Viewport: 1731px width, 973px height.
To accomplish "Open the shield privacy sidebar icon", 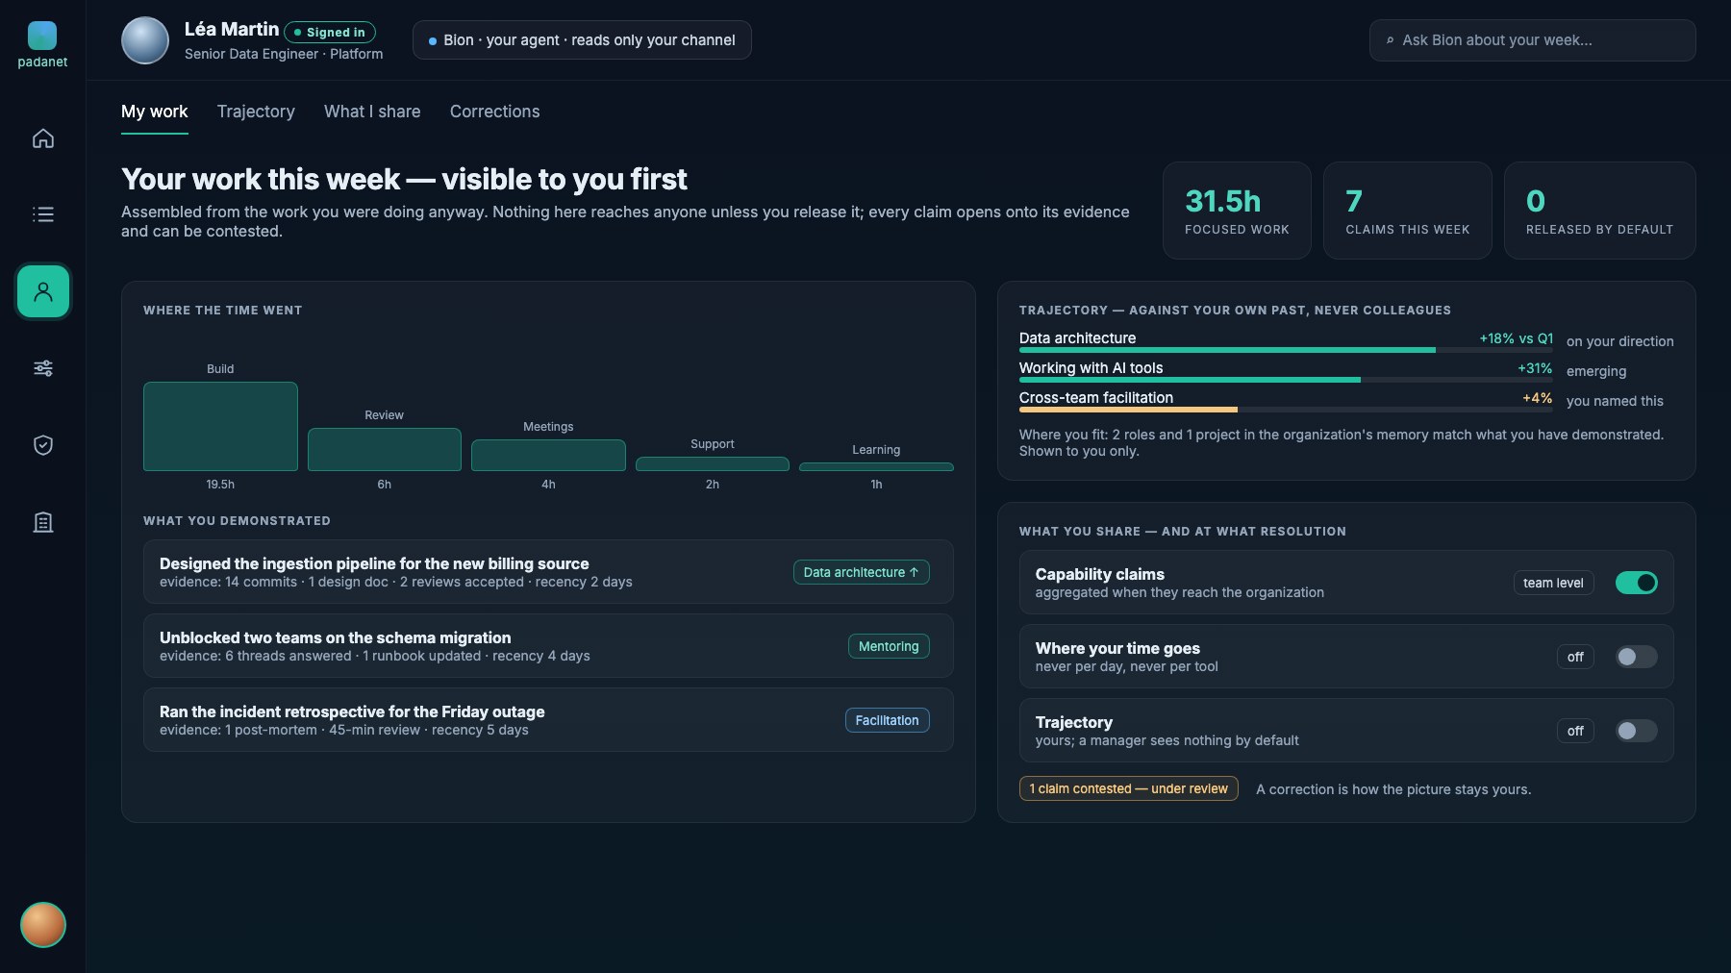I will point(43,445).
